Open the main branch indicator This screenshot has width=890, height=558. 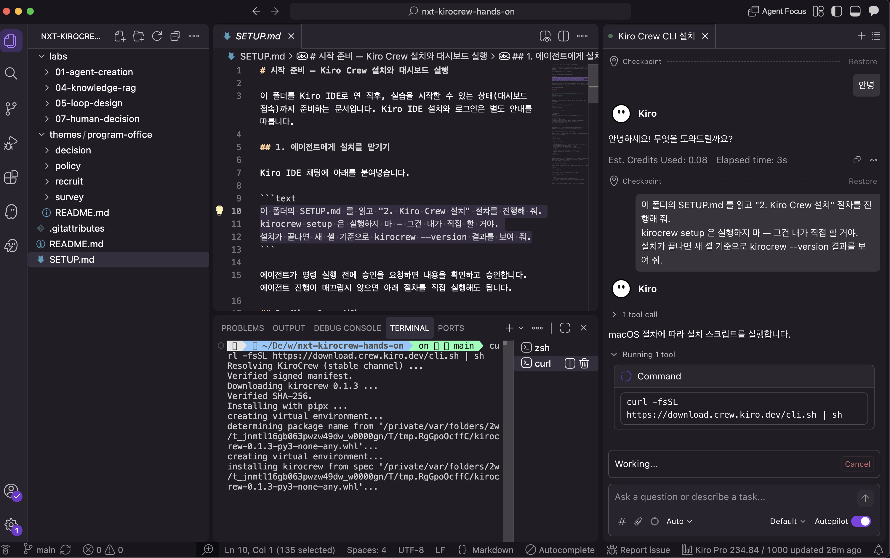click(39, 550)
